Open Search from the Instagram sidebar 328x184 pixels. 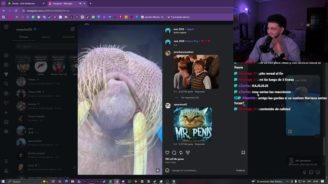[6, 84]
